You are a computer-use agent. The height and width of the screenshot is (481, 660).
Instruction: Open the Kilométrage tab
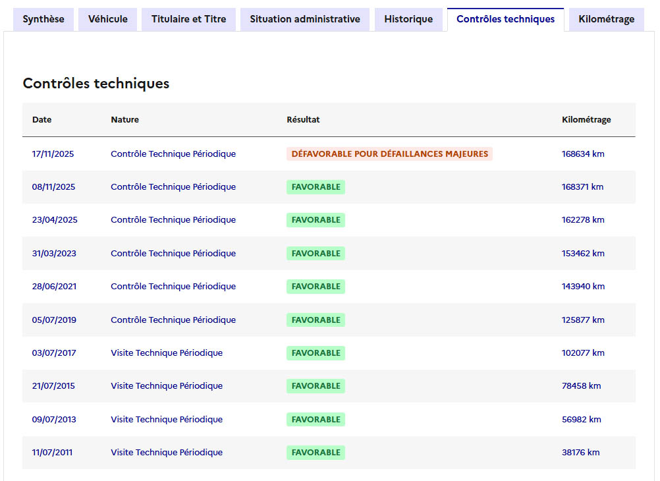point(606,19)
